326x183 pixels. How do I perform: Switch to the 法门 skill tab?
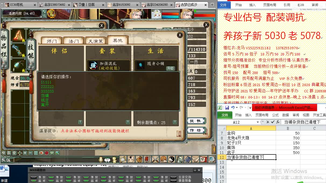(74, 41)
